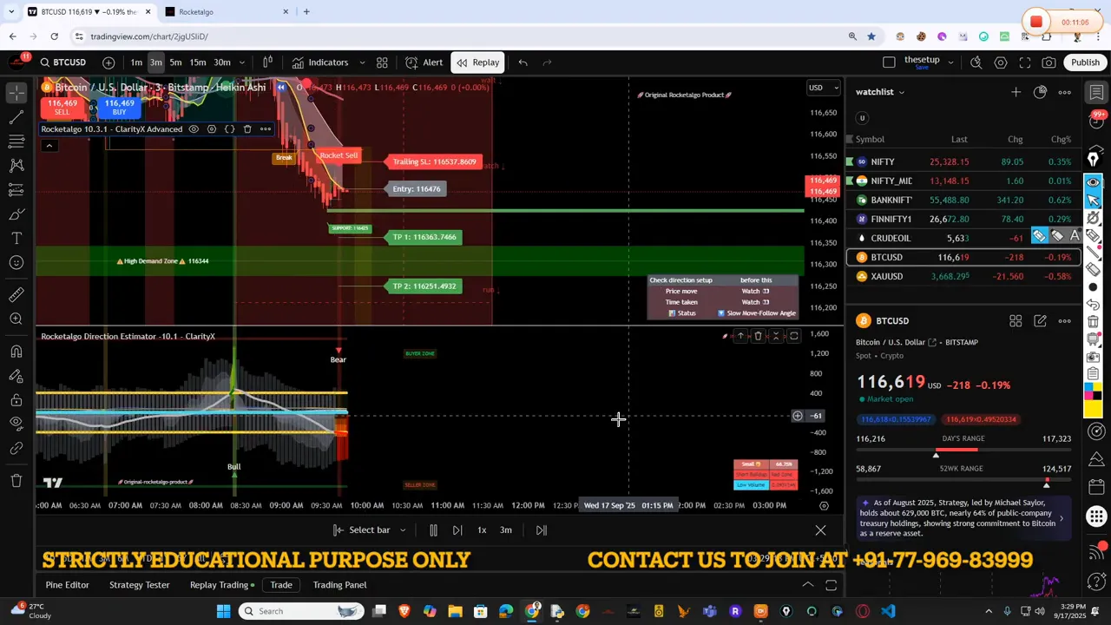The width and height of the screenshot is (1111, 625).
Task: Pause the bar replay playback
Action: (x=433, y=530)
